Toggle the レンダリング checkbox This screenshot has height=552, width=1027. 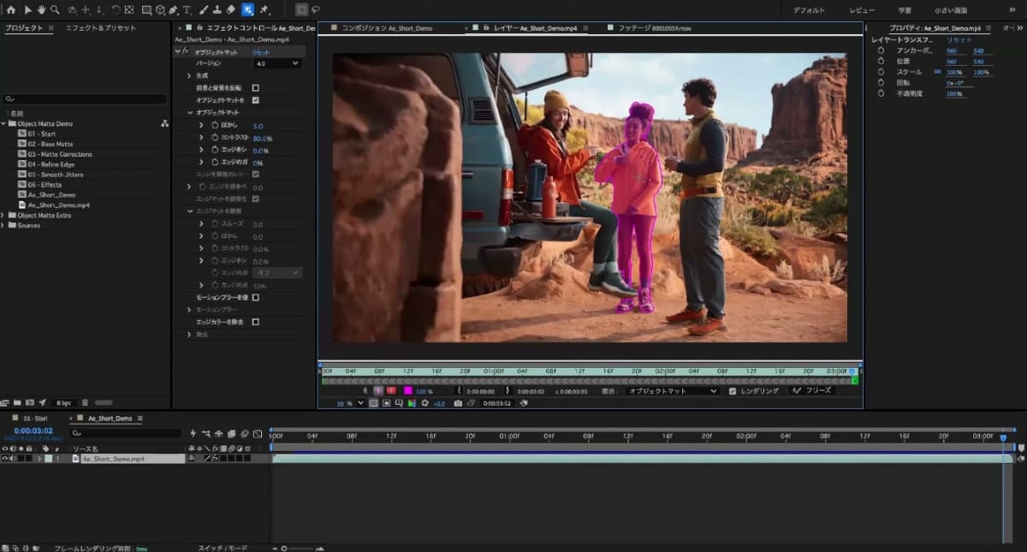pyautogui.click(x=732, y=391)
